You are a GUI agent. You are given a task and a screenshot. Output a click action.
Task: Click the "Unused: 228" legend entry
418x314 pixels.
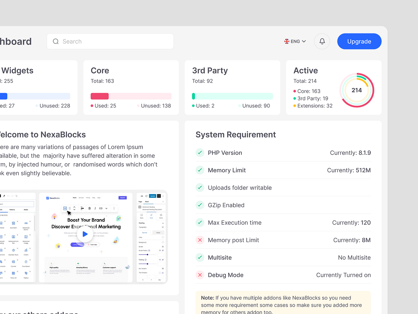53,106
